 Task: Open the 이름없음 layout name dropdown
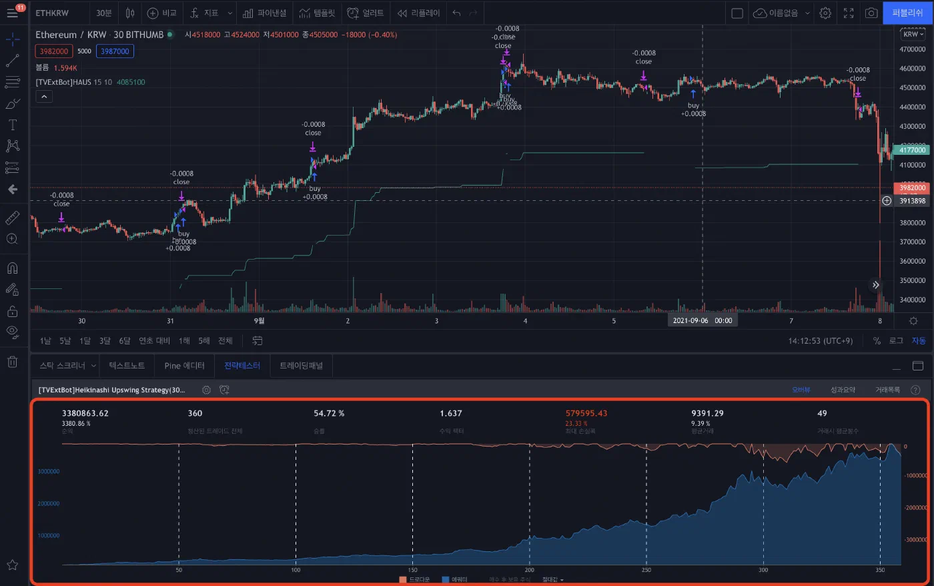coord(781,13)
